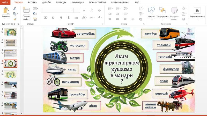
Task: Click the Shape Fill paint bucket
Action: (x=184, y=9)
